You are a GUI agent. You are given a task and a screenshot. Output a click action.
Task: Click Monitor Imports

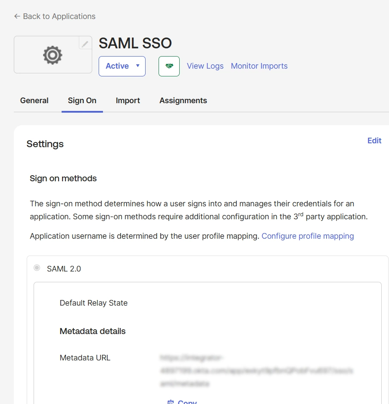pos(259,66)
